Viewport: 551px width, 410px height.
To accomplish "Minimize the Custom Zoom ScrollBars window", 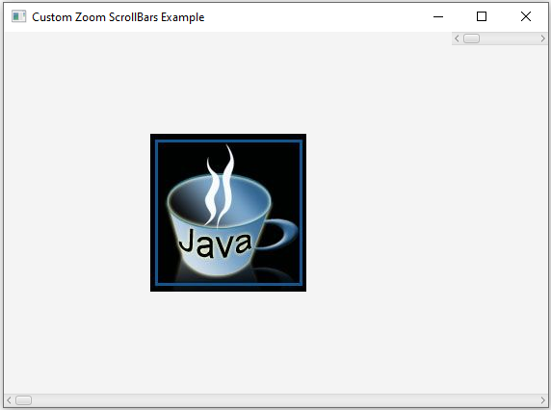I will pos(438,16).
